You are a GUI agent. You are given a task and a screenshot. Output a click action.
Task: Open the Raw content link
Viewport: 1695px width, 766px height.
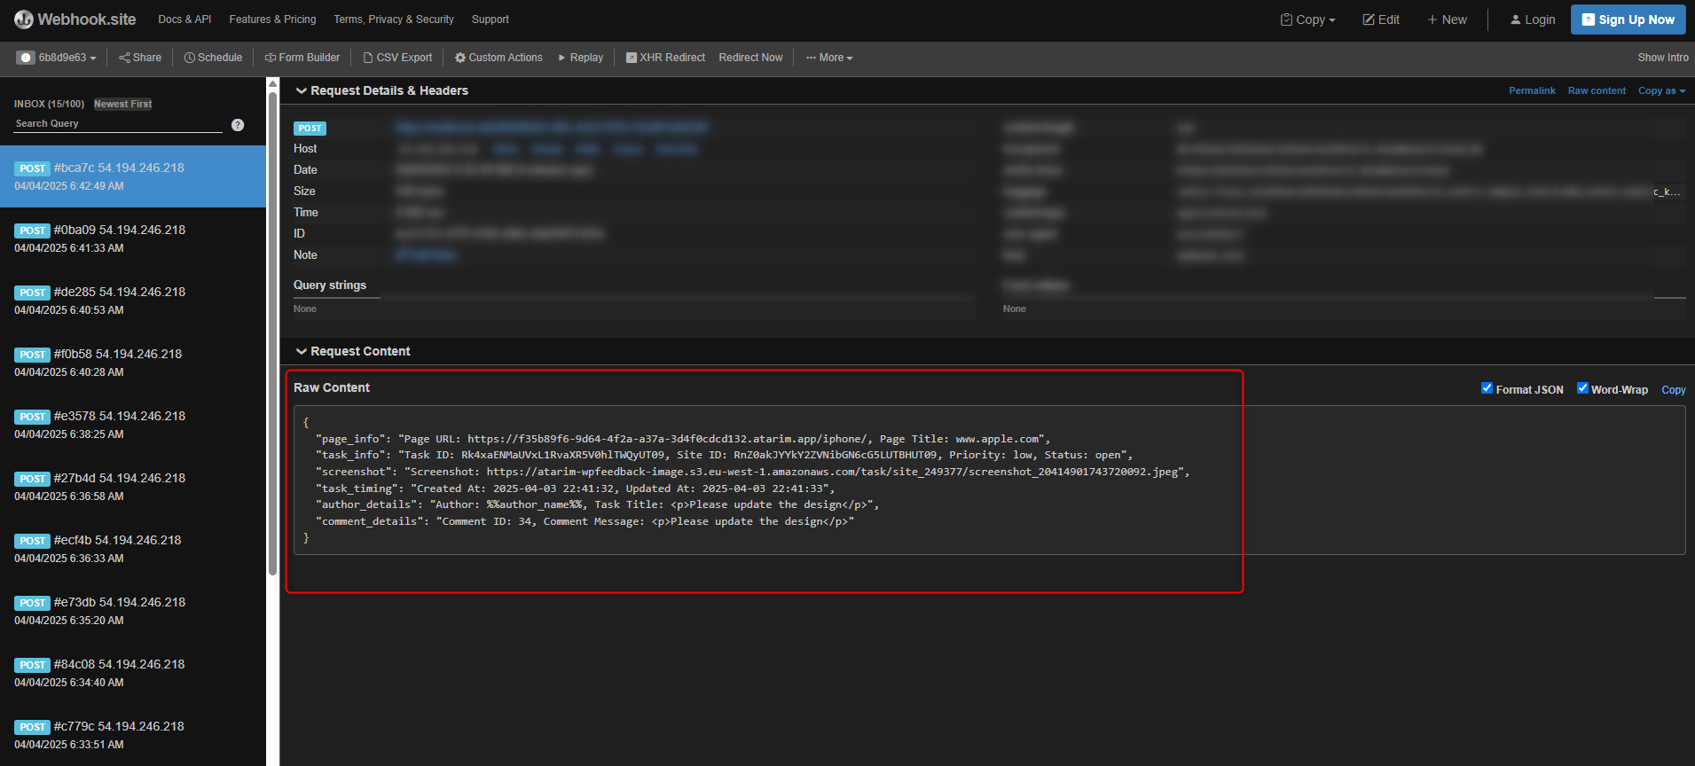[1597, 90]
